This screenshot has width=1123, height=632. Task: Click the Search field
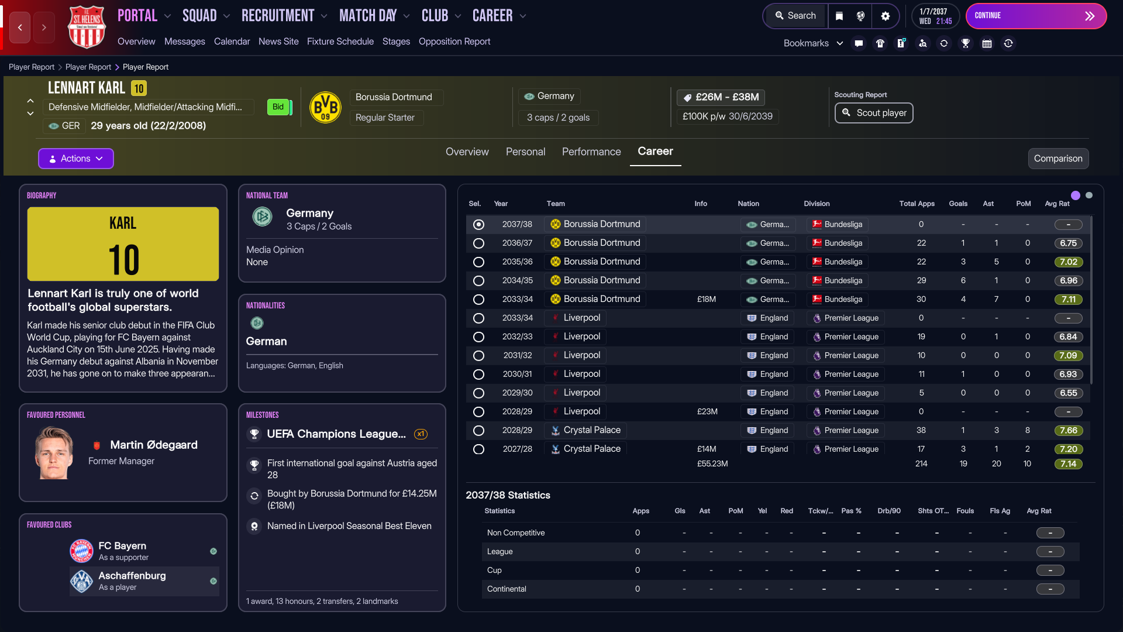coord(795,16)
